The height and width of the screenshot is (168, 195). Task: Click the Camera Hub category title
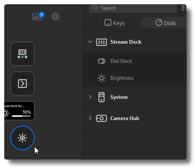click(125, 118)
